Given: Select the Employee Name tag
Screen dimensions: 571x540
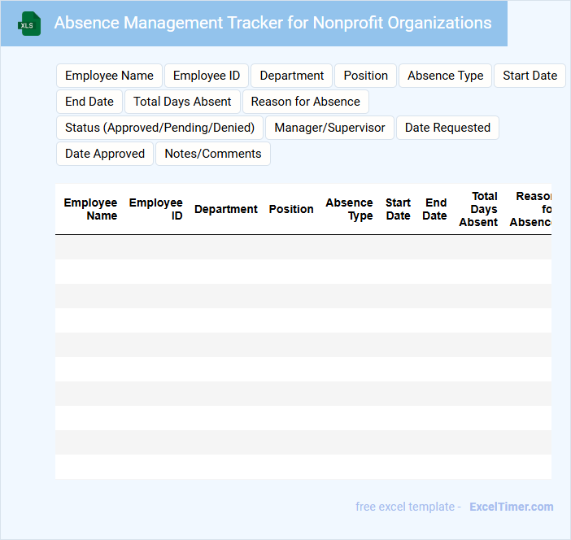Looking at the screenshot, I should coord(109,76).
